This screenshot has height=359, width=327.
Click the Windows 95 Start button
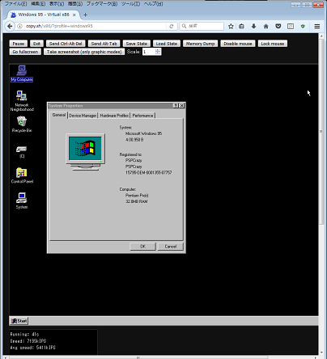tap(19, 321)
